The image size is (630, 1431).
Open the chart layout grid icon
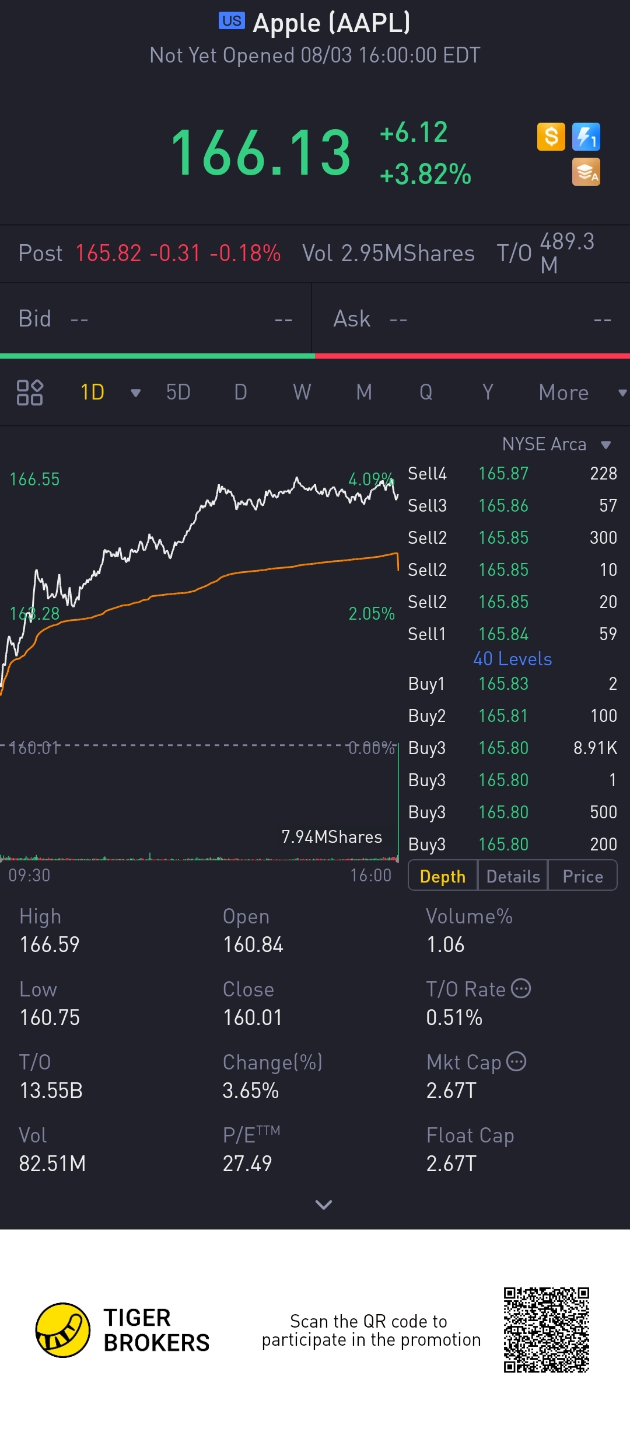point(30,393)
